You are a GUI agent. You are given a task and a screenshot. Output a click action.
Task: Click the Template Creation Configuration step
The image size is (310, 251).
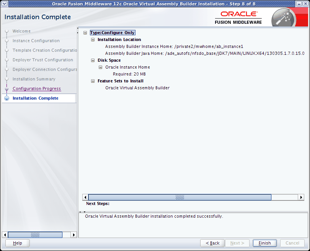tap(45, 50)
